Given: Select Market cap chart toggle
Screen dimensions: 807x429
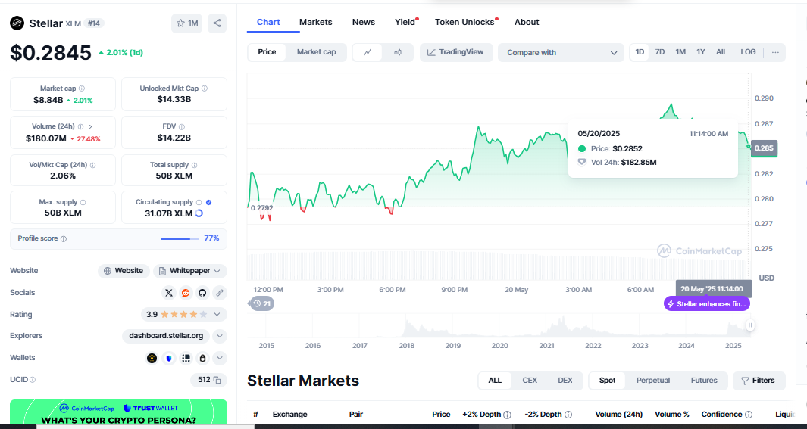Looking at the screenshot, I should tap(316, 52).
